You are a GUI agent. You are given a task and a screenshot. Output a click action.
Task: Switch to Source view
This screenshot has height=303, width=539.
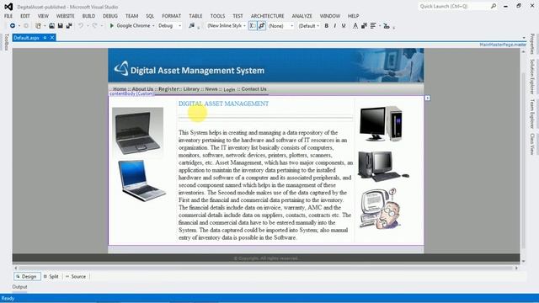(76, 277)
